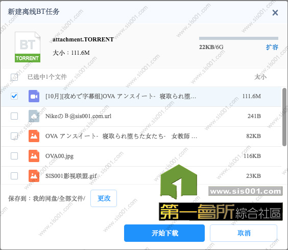The height and width of the screenshot is (250, 288).
Task: Click the image icon for SIS001影视联盟.gif
Action: click(x=34, y=176)
